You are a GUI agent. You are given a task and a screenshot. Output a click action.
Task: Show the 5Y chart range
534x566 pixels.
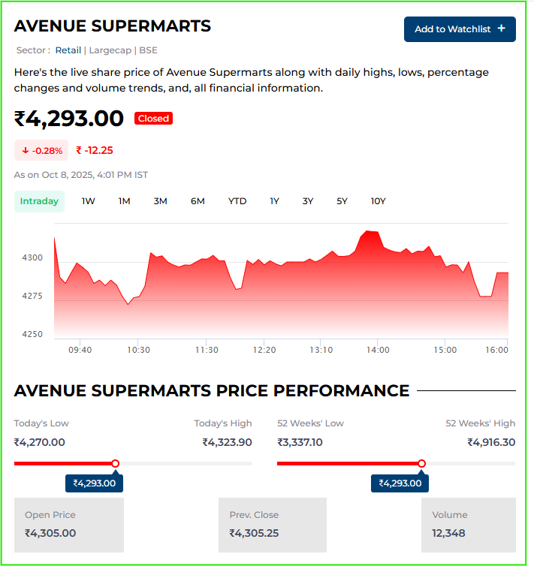pyautogui.click(x=342, y=201)
